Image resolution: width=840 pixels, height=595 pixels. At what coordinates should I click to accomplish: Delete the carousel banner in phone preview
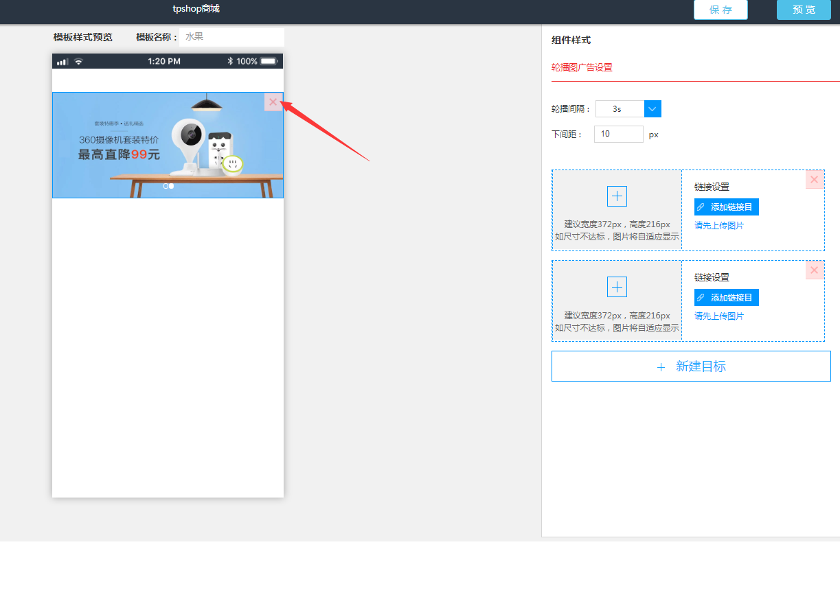tap(273, 102)
